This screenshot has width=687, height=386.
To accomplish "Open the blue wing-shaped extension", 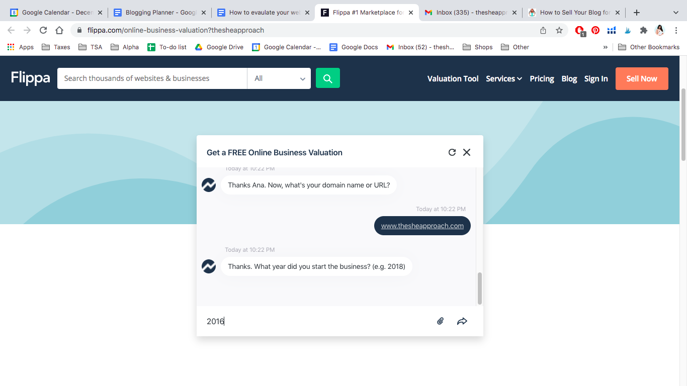I will point(628,30).
